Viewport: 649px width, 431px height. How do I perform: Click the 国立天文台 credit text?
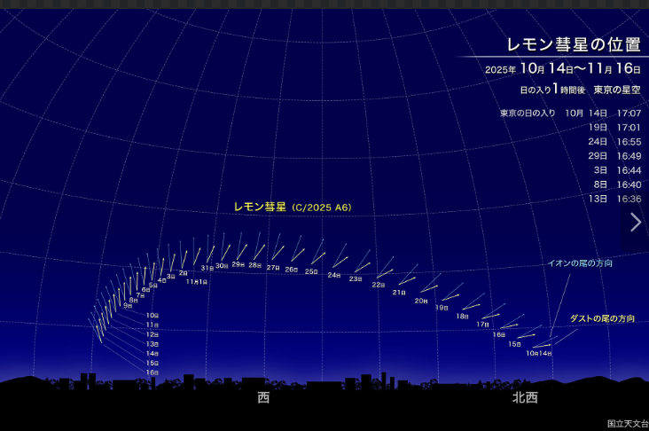pos(627,424)
